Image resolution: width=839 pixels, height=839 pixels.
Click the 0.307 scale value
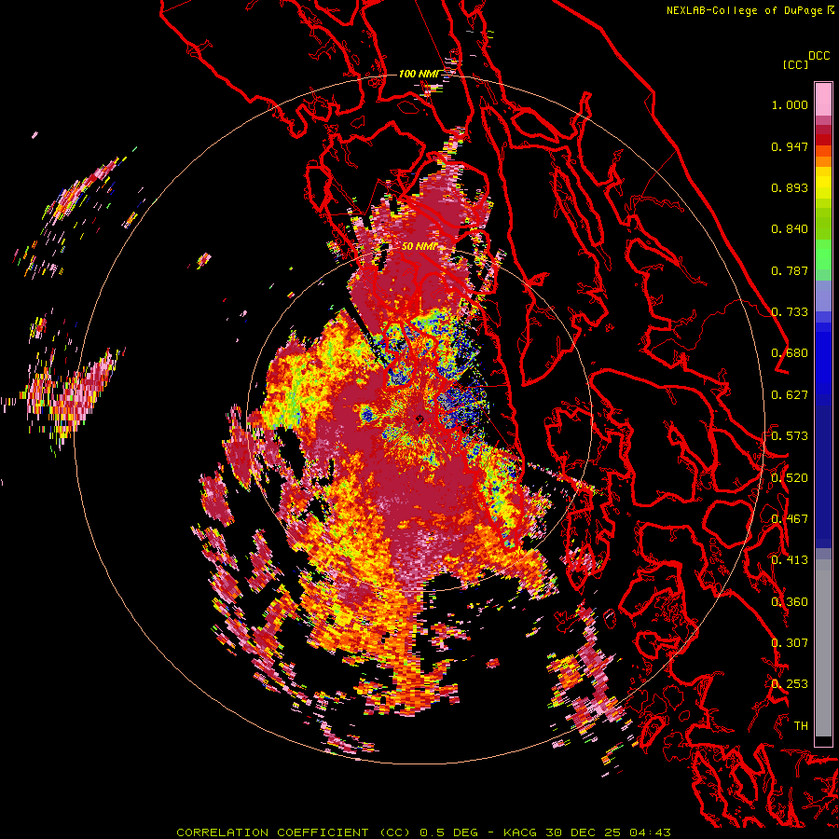pyautogui.click(x=790, y=642)
